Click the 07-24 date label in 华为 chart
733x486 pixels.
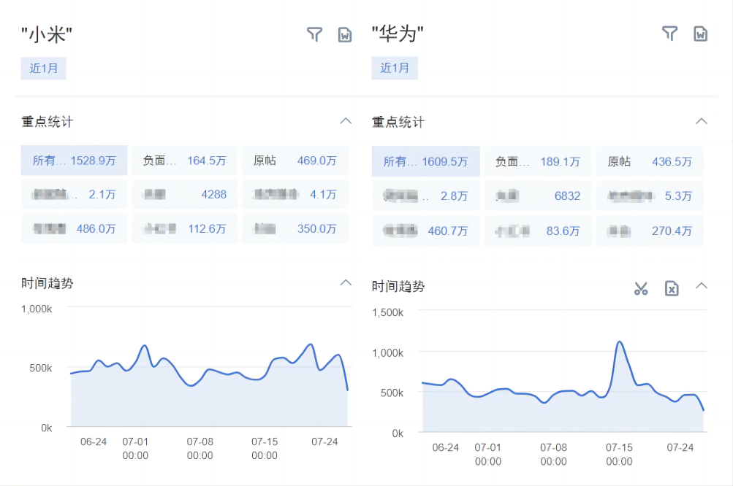(x=680, y=447)
